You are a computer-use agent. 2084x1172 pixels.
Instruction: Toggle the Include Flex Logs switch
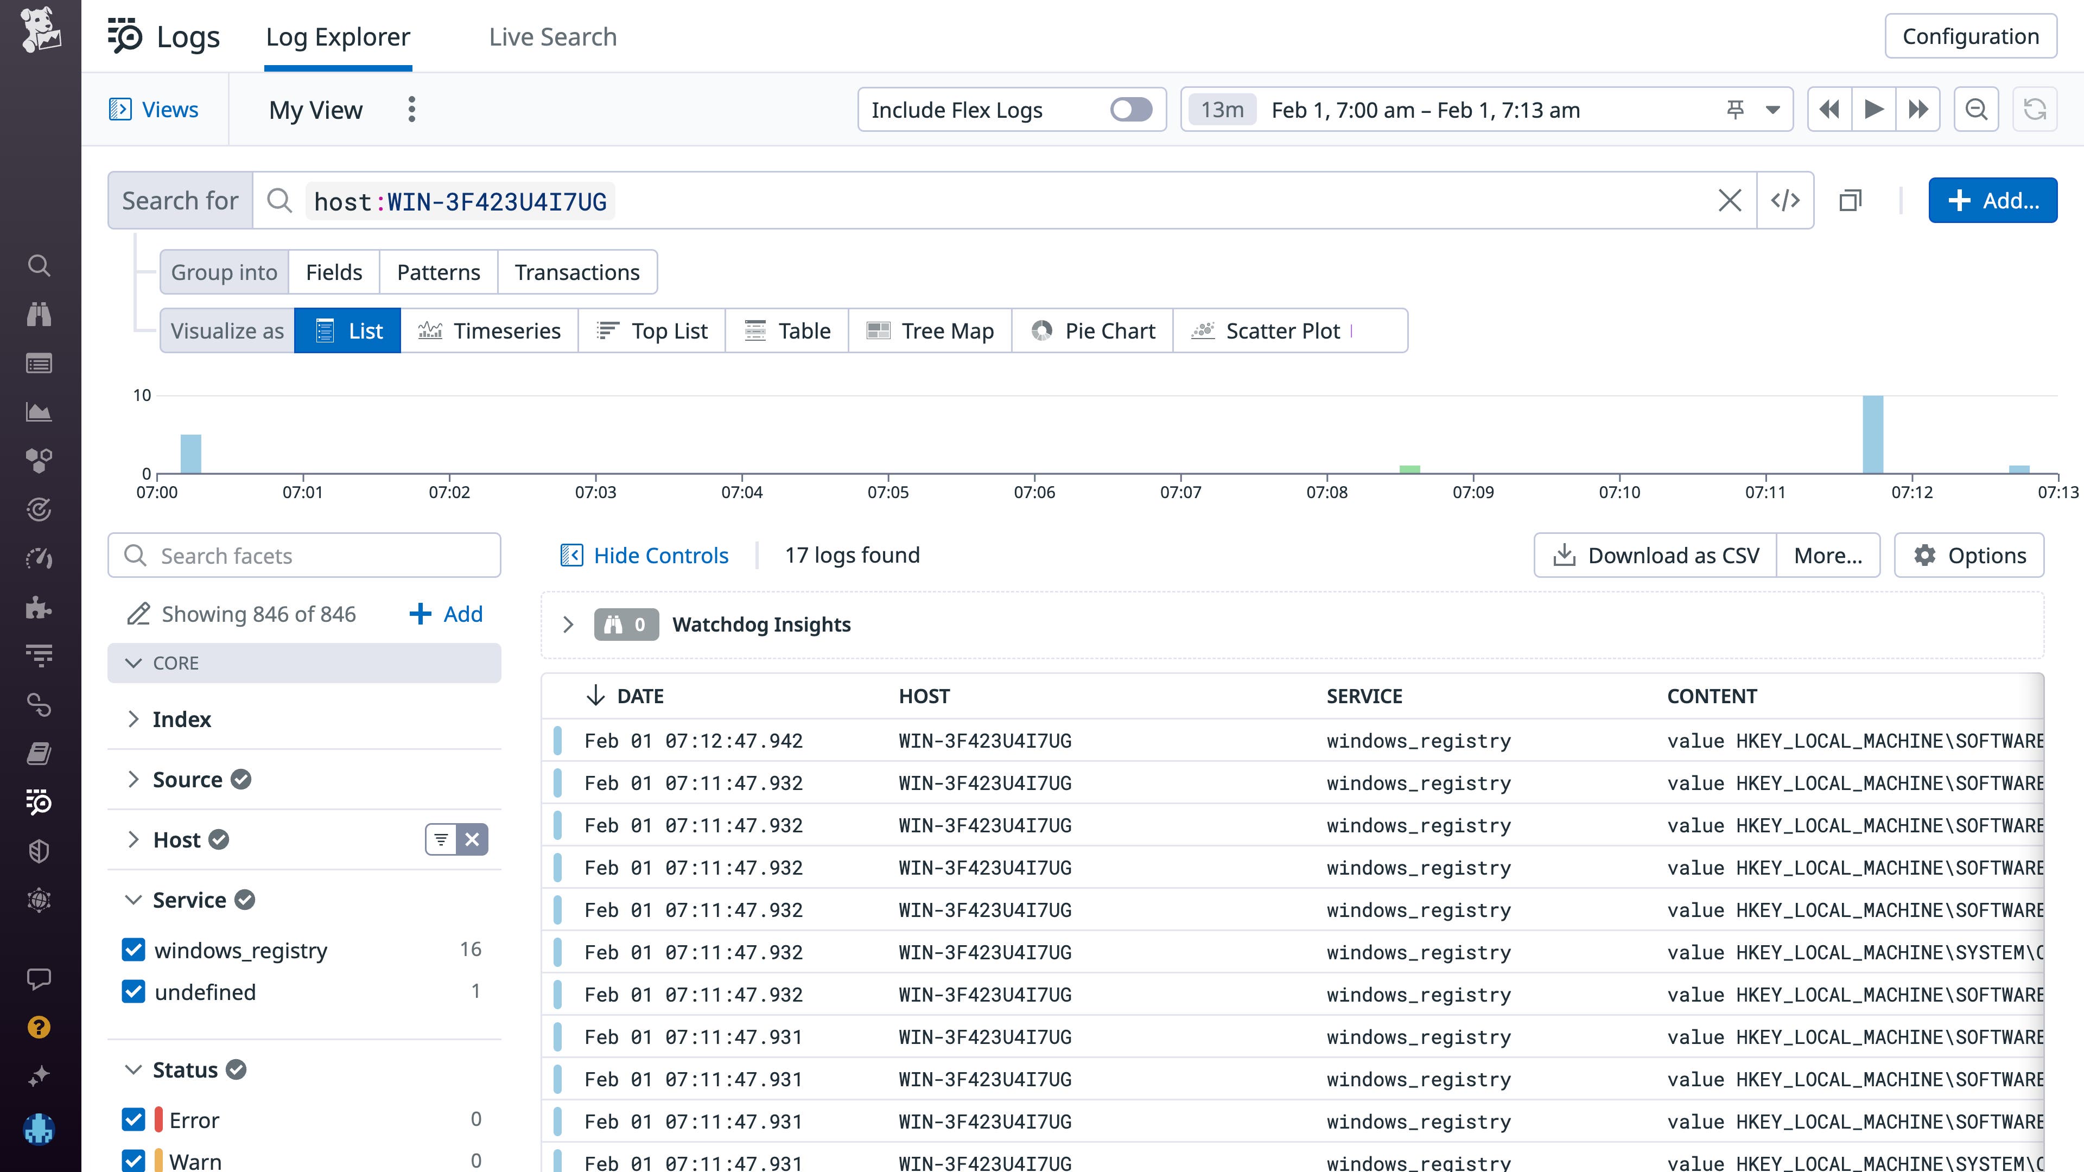[1130, 109]
